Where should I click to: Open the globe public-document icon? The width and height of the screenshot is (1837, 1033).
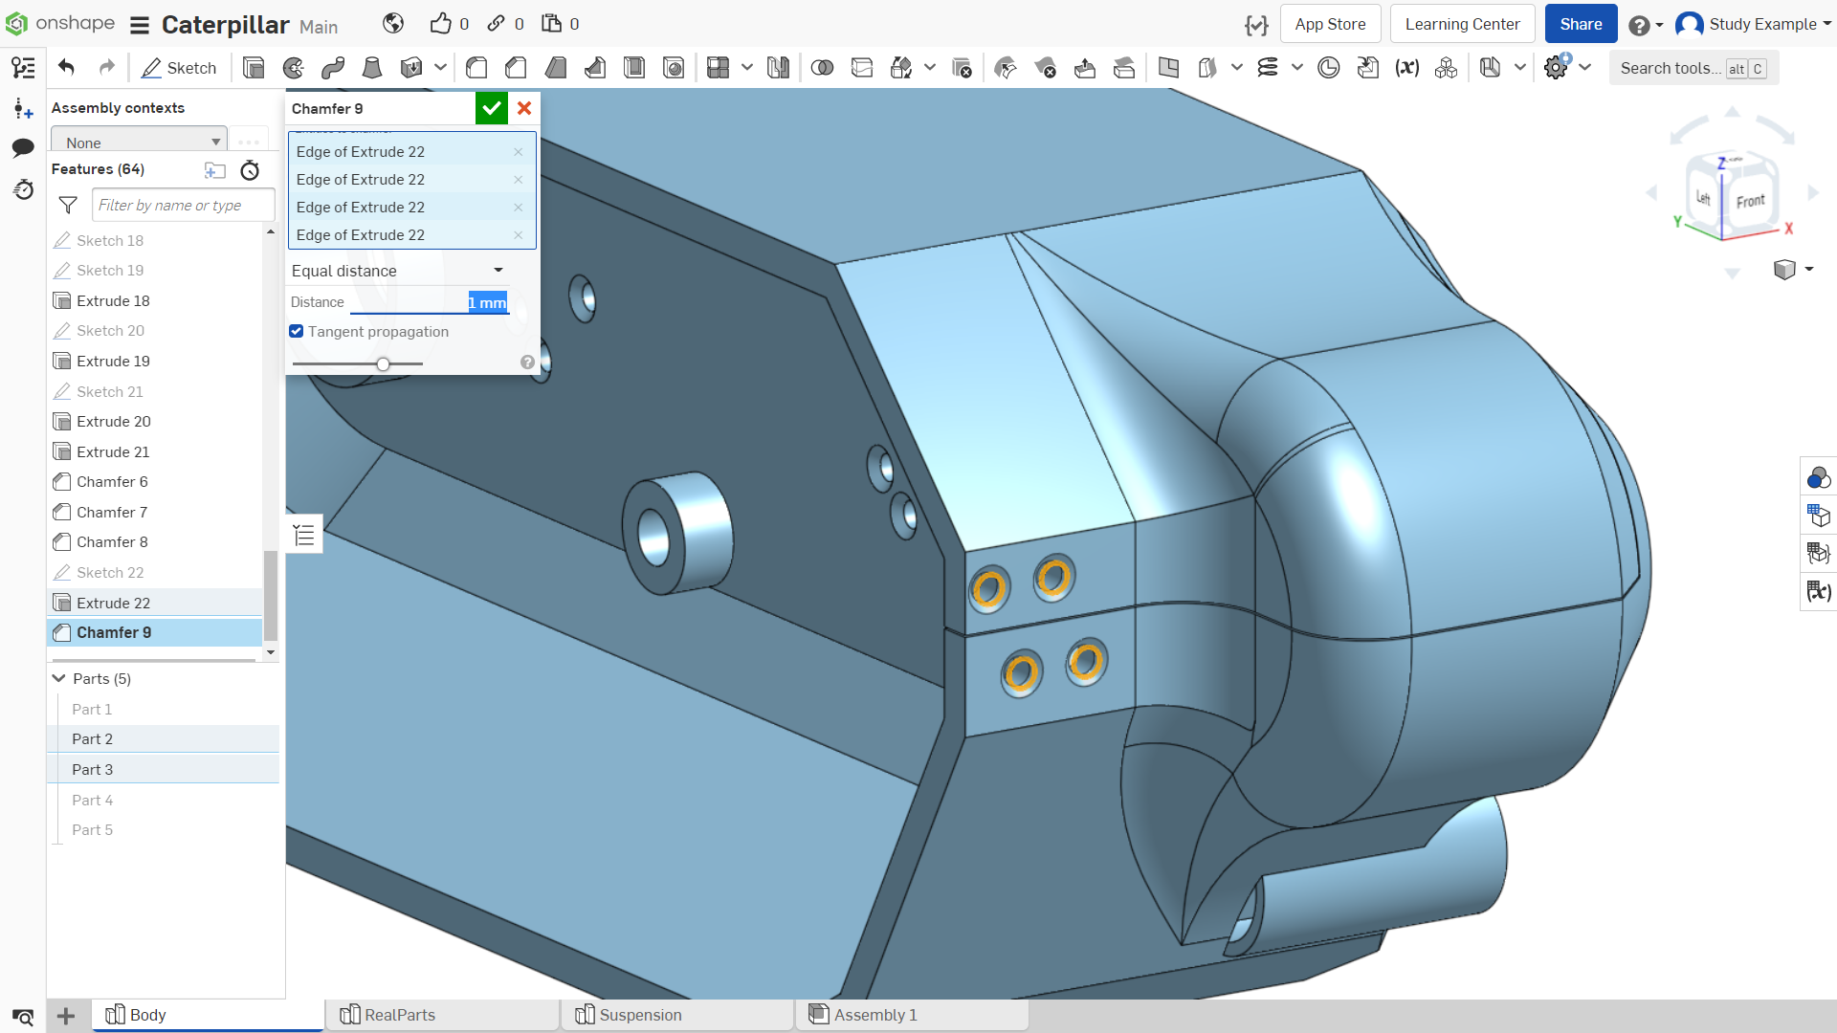click(393, 24)
